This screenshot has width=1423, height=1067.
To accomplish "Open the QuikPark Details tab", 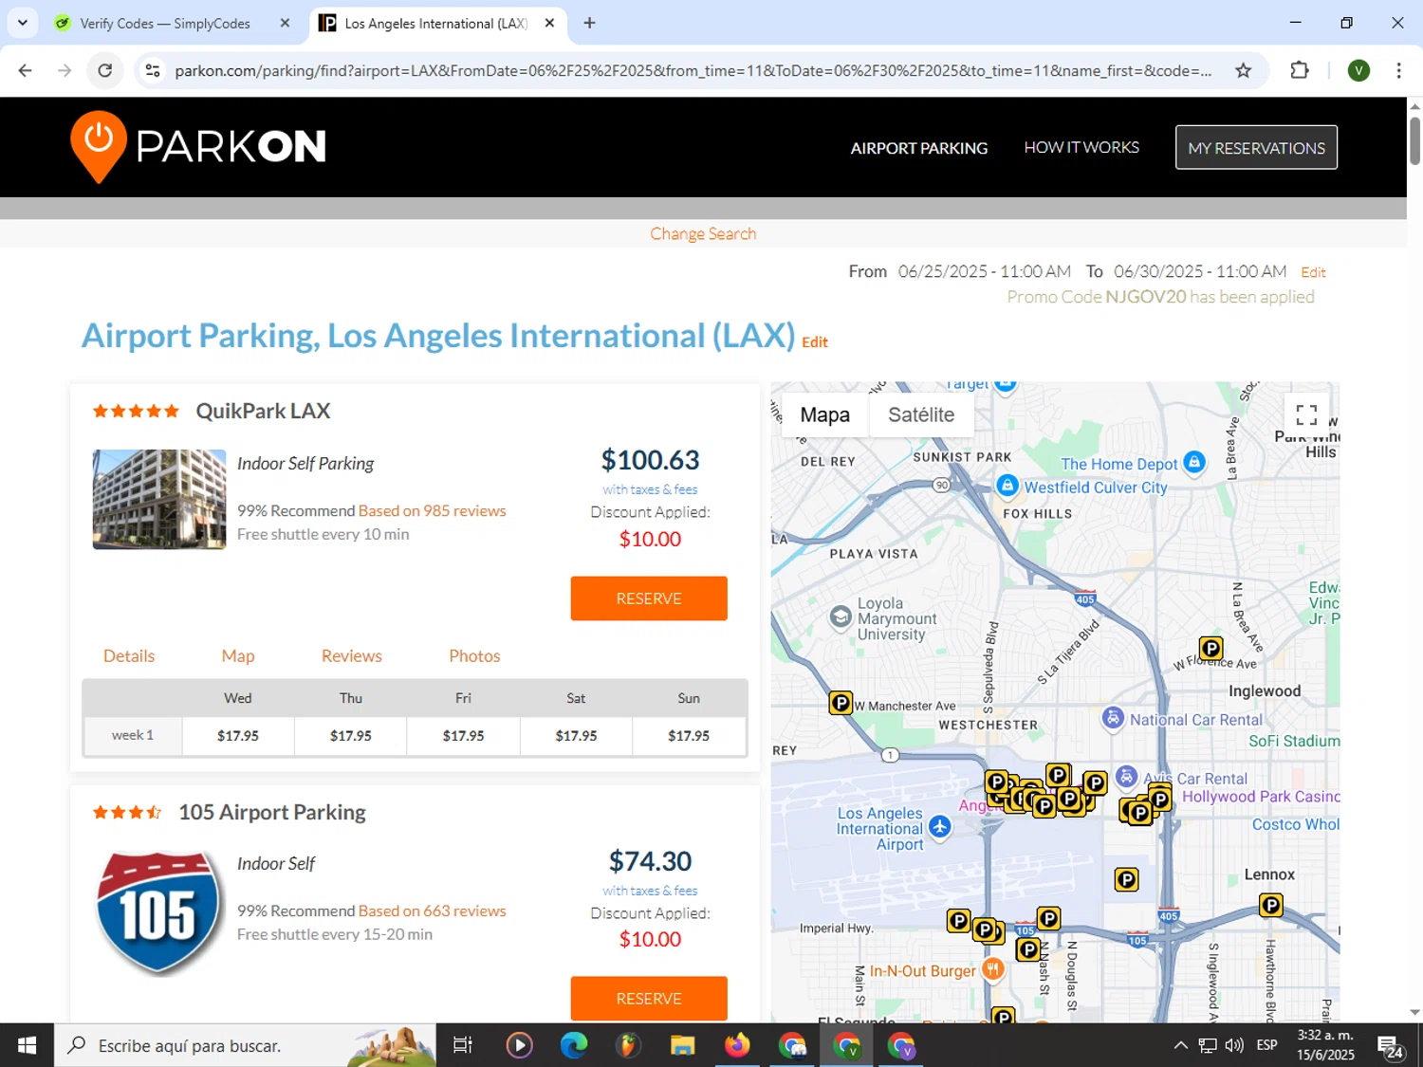I will point(129,655).
